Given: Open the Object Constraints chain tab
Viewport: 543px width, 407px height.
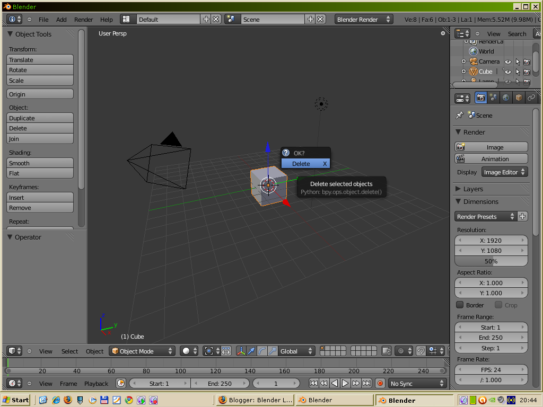Looking at the screenshot, I should pyautogui.click(x=531, y=98).
